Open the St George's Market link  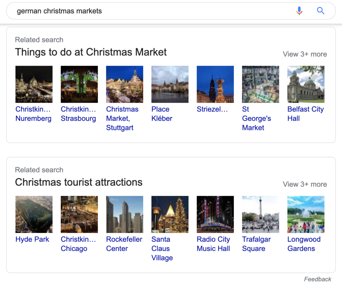click(x=256, y=118)
